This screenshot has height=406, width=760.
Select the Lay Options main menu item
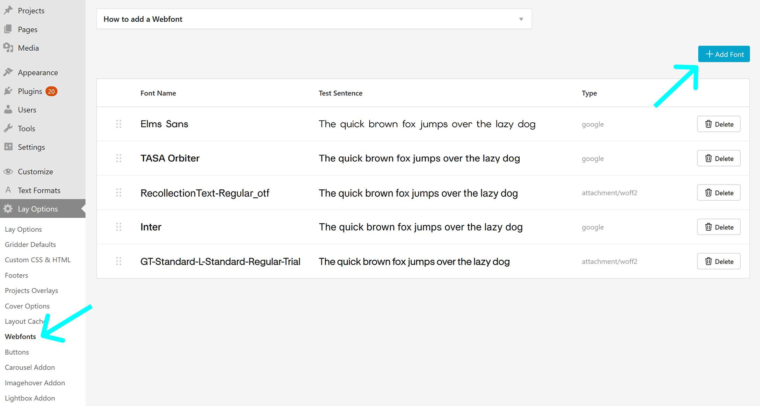pyautogui.click(x=38, y=209)
